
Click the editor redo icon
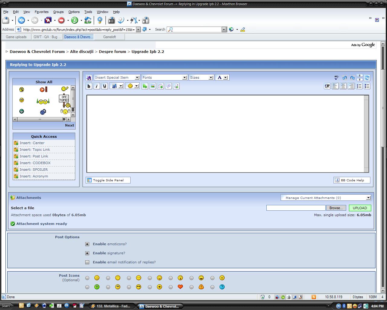pos(352,77)
